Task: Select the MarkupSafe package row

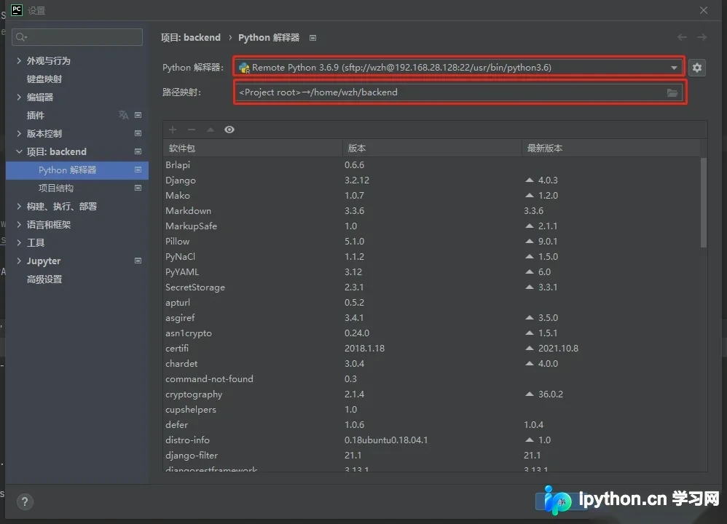Action: (x=432, y=226)
